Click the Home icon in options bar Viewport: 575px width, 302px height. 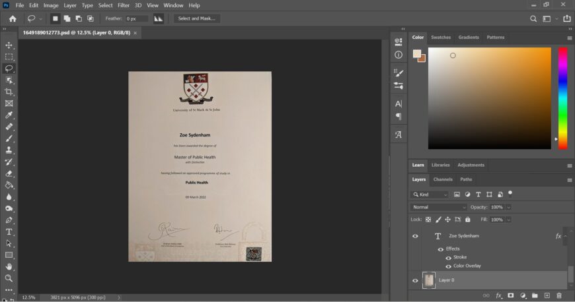tap(13, 18)
